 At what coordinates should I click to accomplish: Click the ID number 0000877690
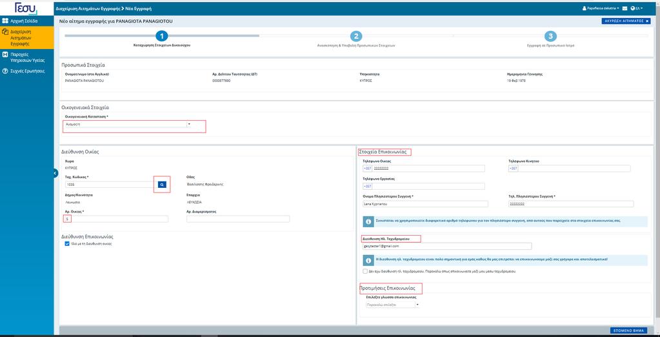click(221, 81)
